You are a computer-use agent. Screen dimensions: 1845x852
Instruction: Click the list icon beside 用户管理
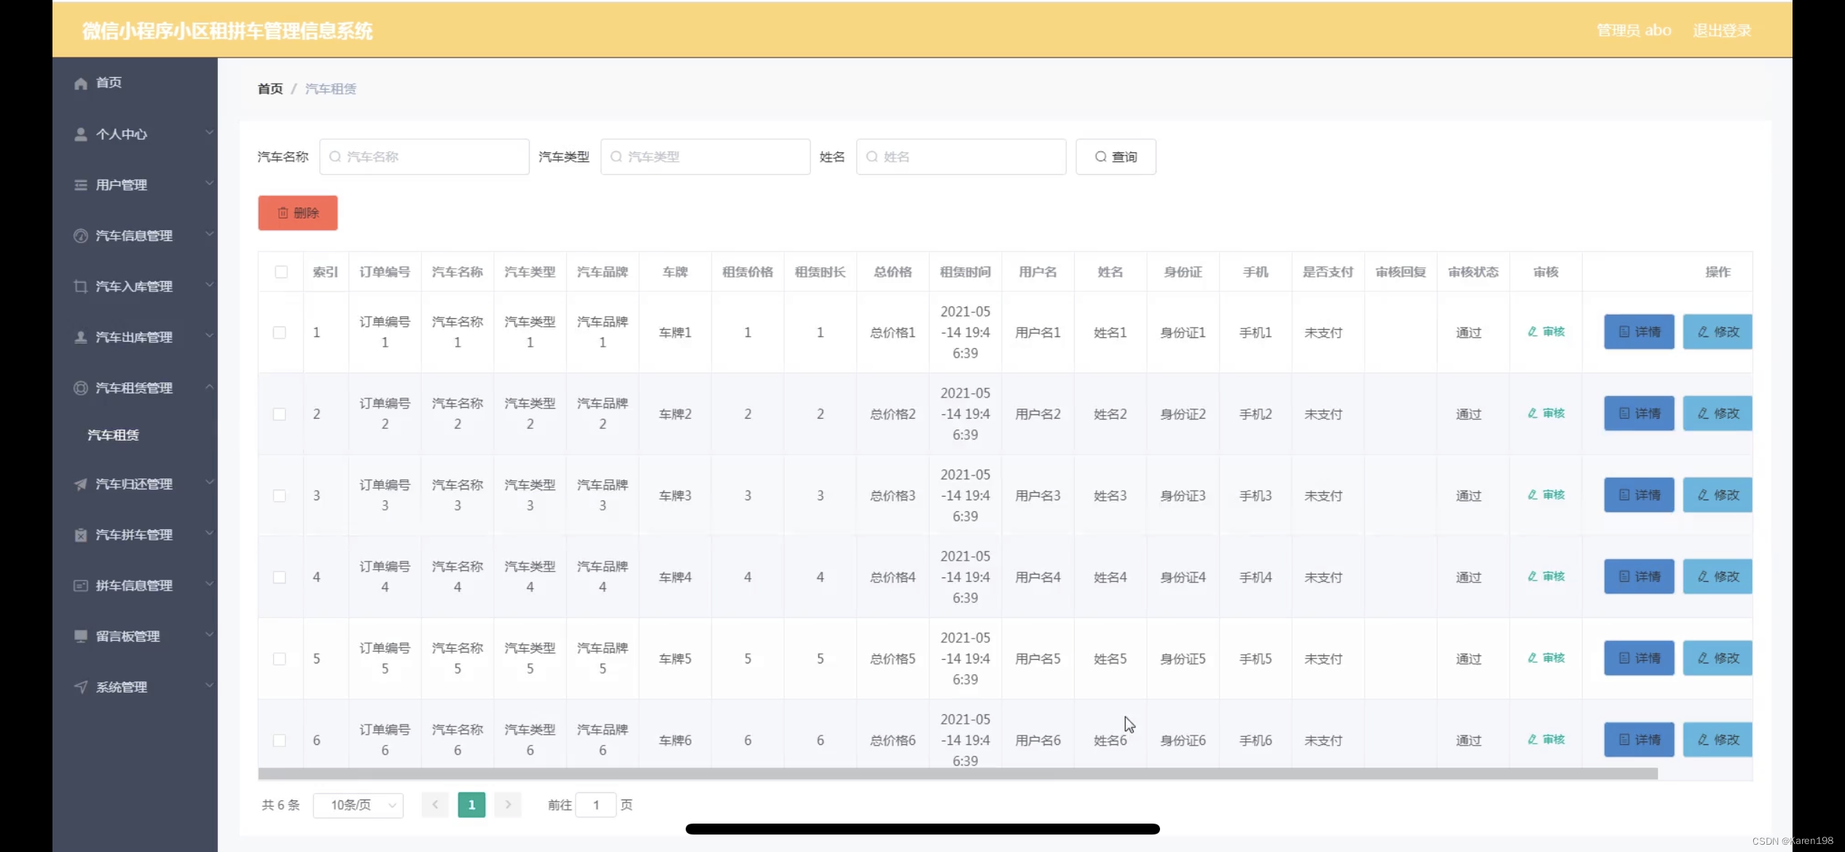tap(81, 185)
